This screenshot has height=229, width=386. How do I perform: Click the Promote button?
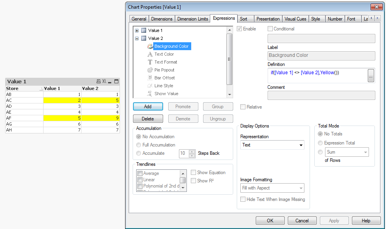[183, 107]
